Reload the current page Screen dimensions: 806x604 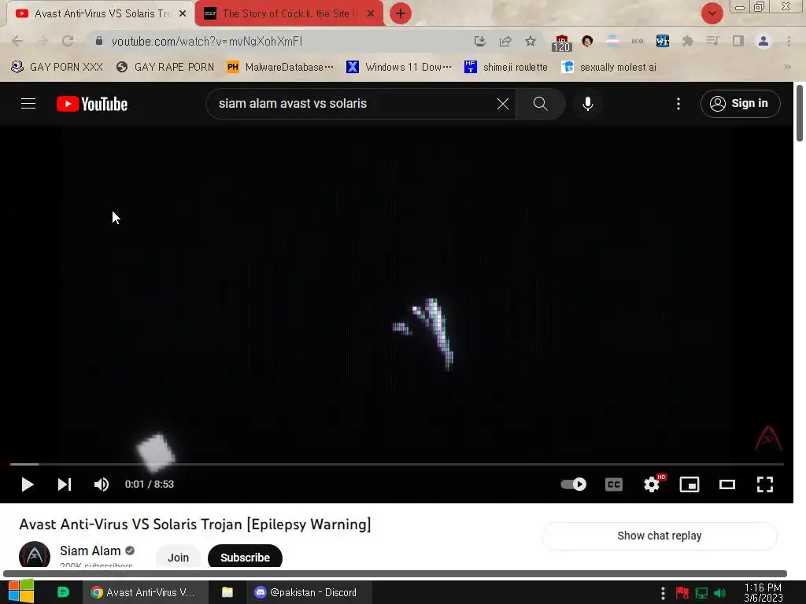68,41
